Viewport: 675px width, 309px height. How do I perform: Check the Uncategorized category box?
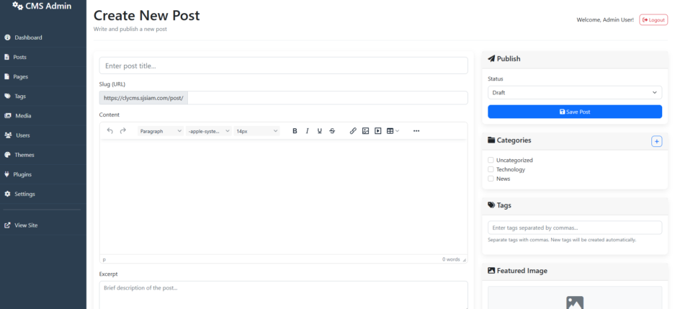click(x=491, y=160)
